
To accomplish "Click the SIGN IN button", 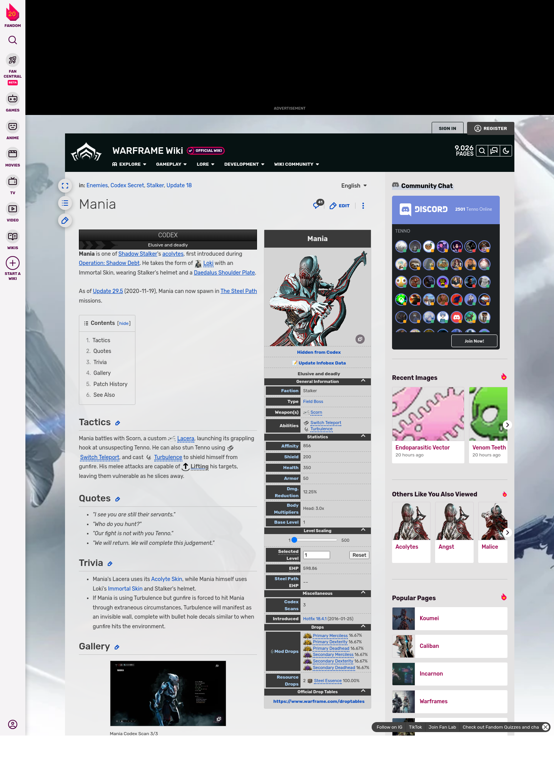I will (x=447, y=128).
